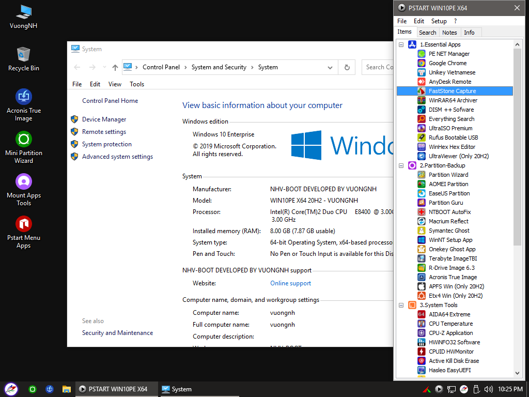
Task: Switch to PStart Search tab
Action: pos(427,33)
